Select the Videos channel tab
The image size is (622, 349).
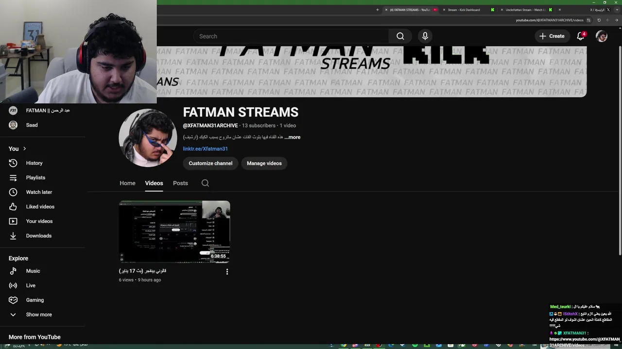point(154,183)
